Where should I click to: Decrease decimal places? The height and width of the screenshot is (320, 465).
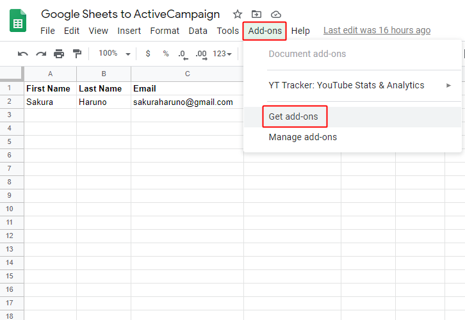click(x=183, y=55)
